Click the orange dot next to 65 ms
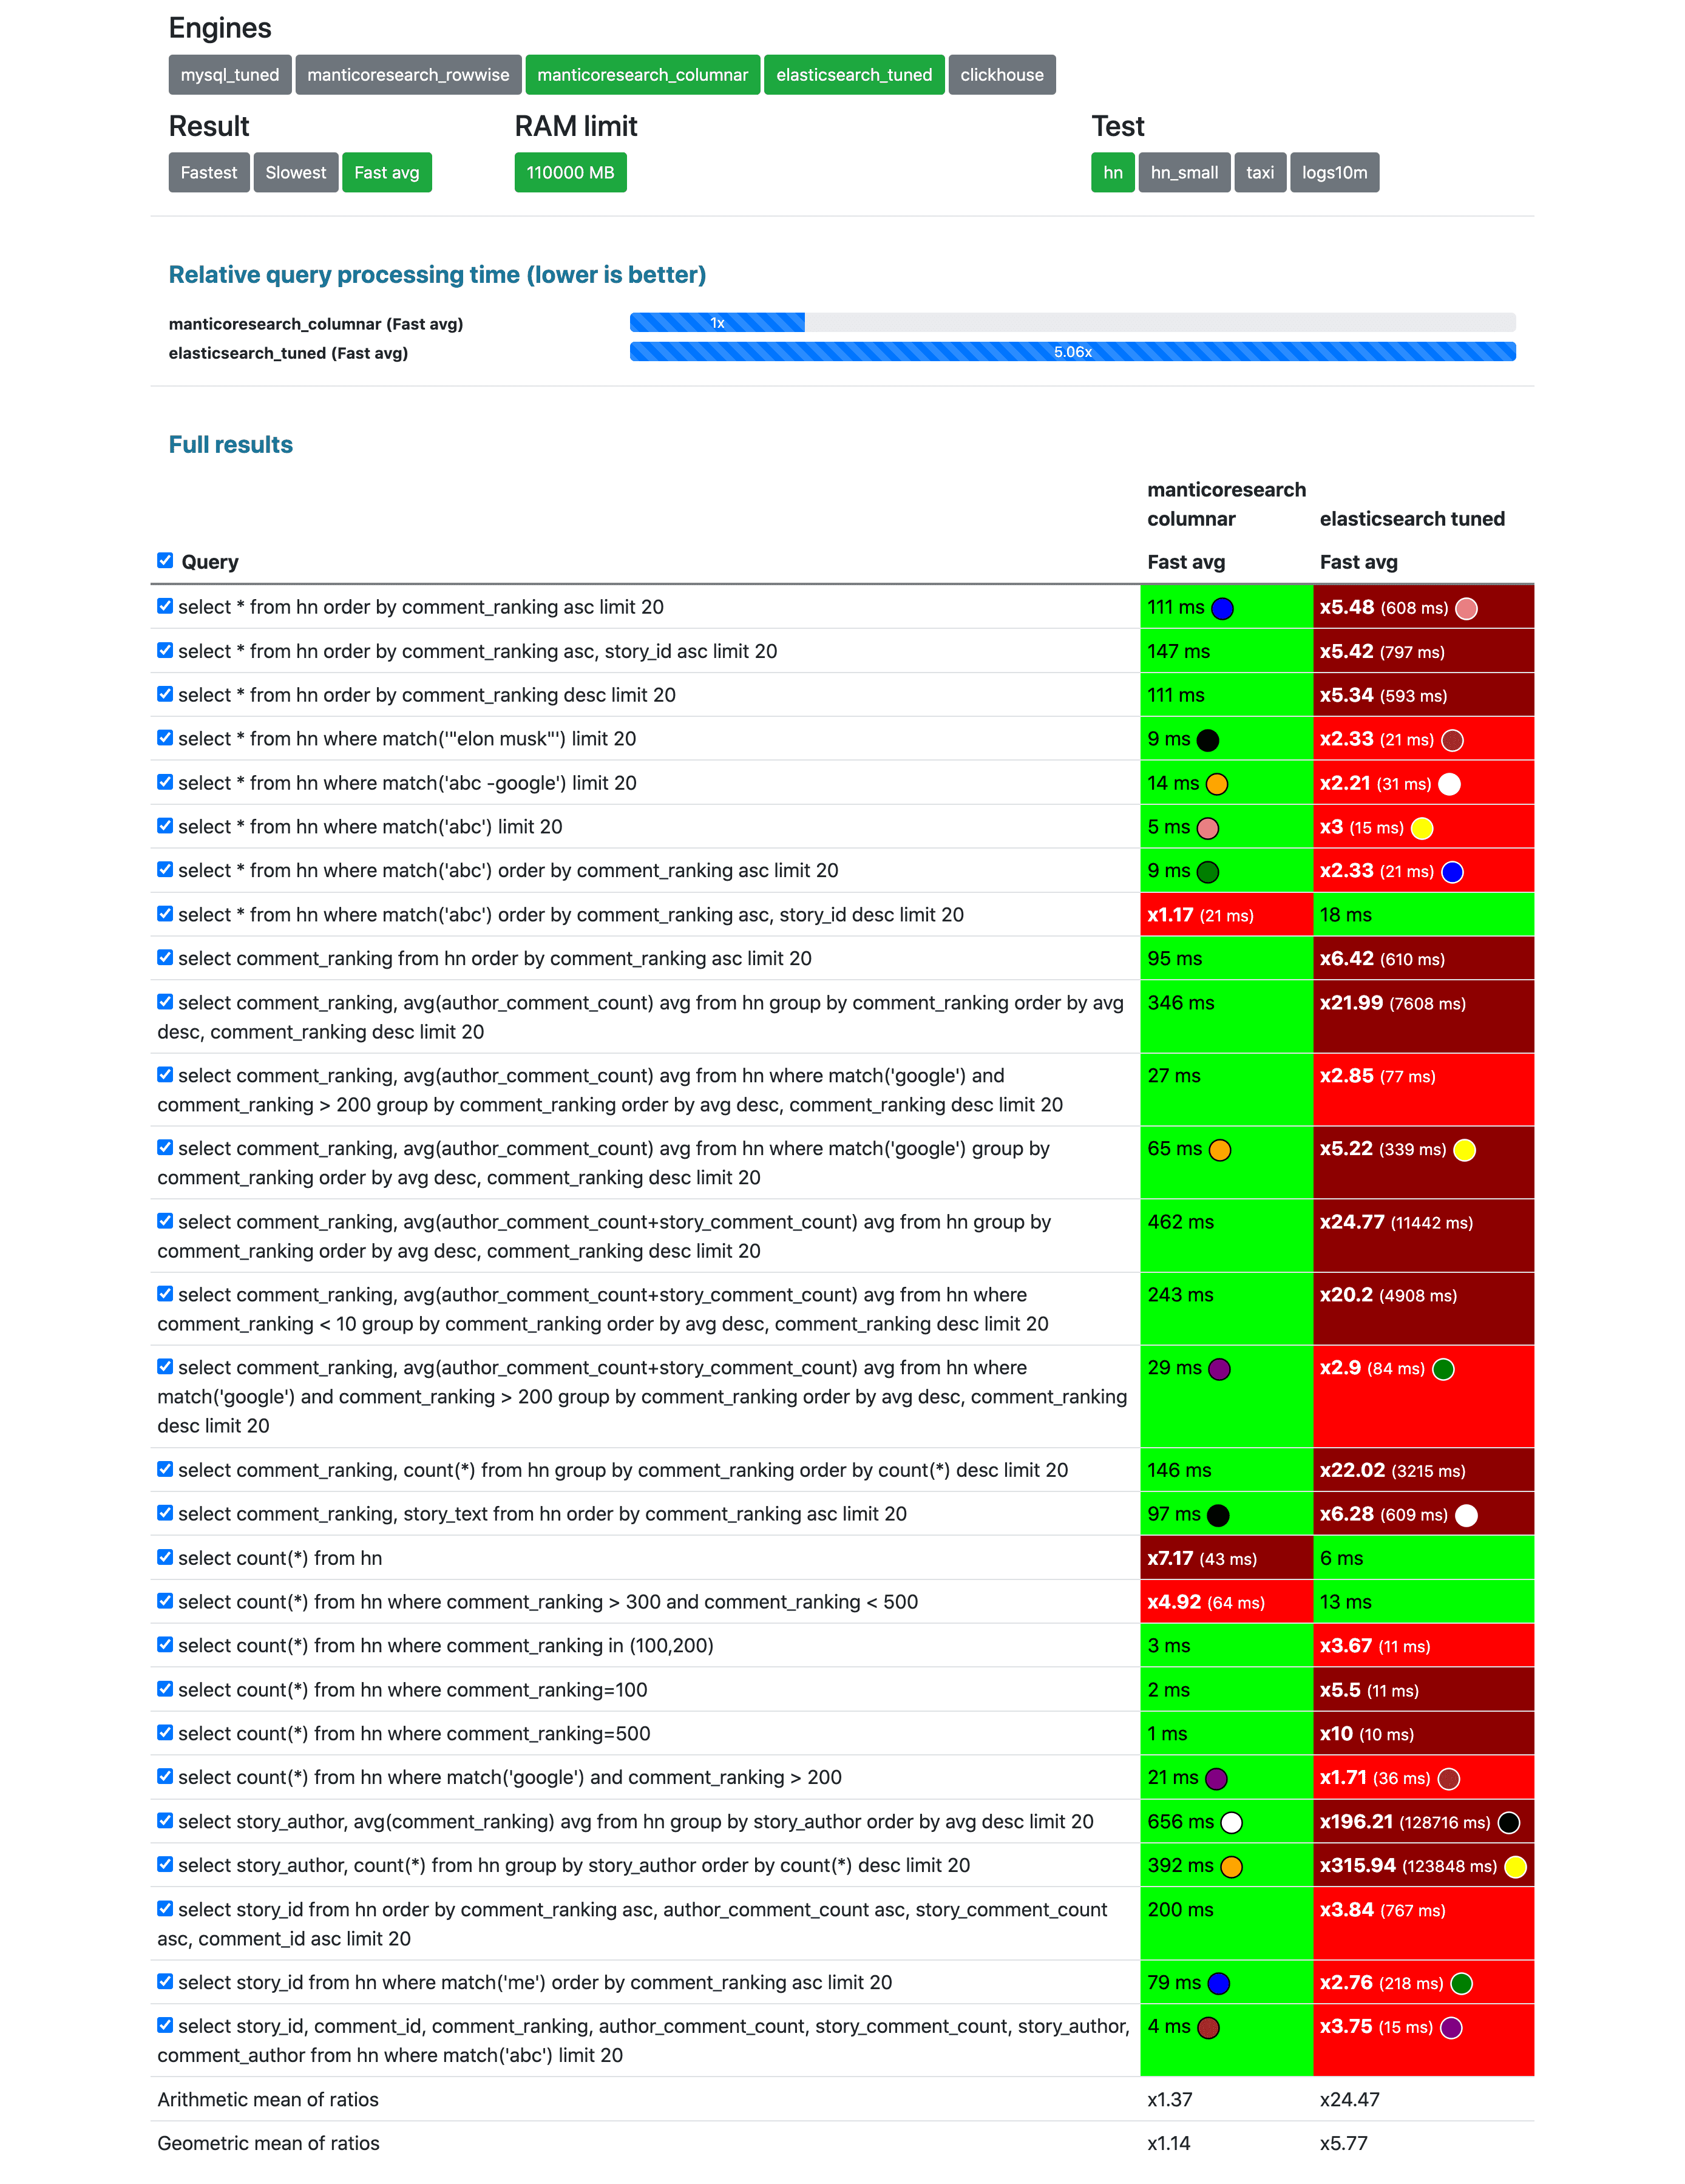 1220,1150
